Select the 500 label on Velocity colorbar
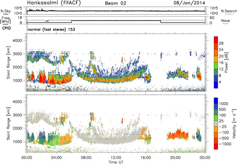The width and height of the screenshot is (237, 164). pos(223,109)
